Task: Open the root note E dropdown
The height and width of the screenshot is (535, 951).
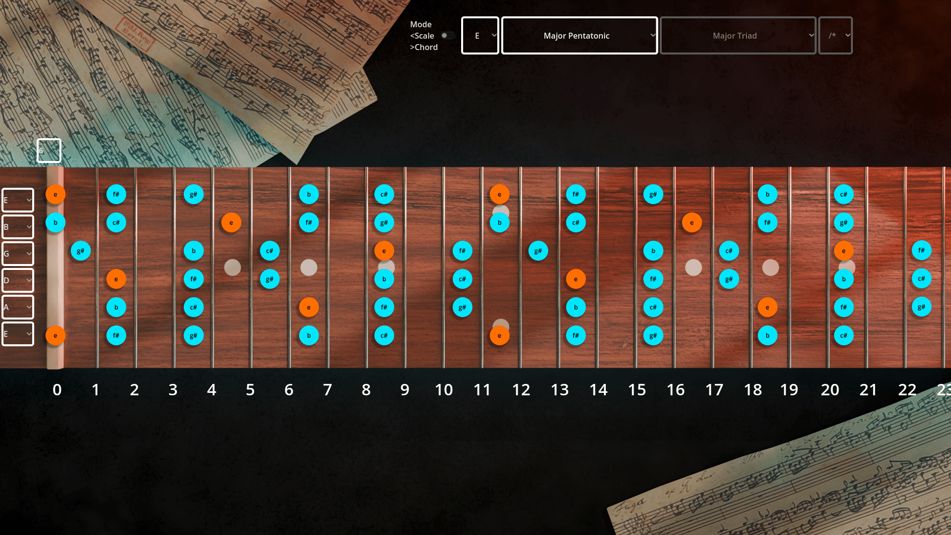Action: coord(480,36)
